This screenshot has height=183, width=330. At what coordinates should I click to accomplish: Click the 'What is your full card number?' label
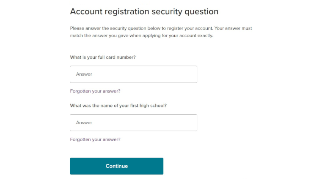click(103, 57)
